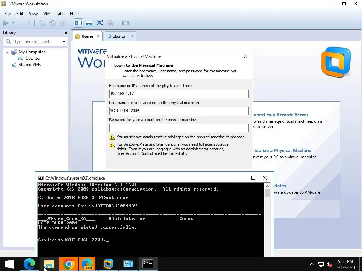Open the Windows Start menu

pyautogui.click(x=10, y=264)
